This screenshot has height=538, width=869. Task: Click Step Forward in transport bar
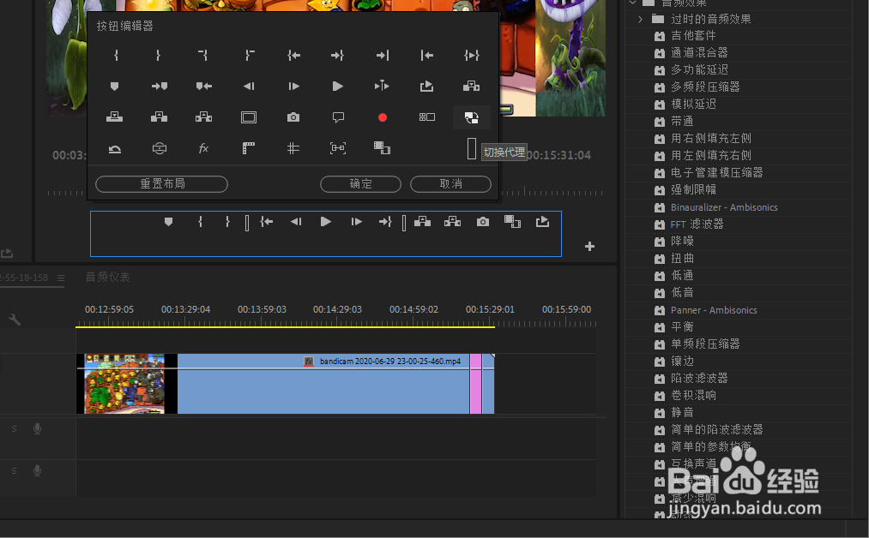pyautogui.click(x=356, y=222)
